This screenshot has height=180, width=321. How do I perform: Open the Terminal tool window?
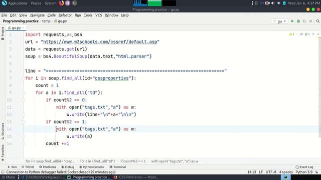tap(118, 167)
